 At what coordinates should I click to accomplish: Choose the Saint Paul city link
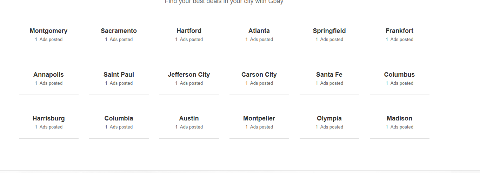click(119, 75)
